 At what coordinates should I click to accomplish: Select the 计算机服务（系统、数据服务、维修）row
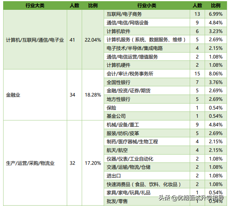pyautogui.click(x=165, y=40)
